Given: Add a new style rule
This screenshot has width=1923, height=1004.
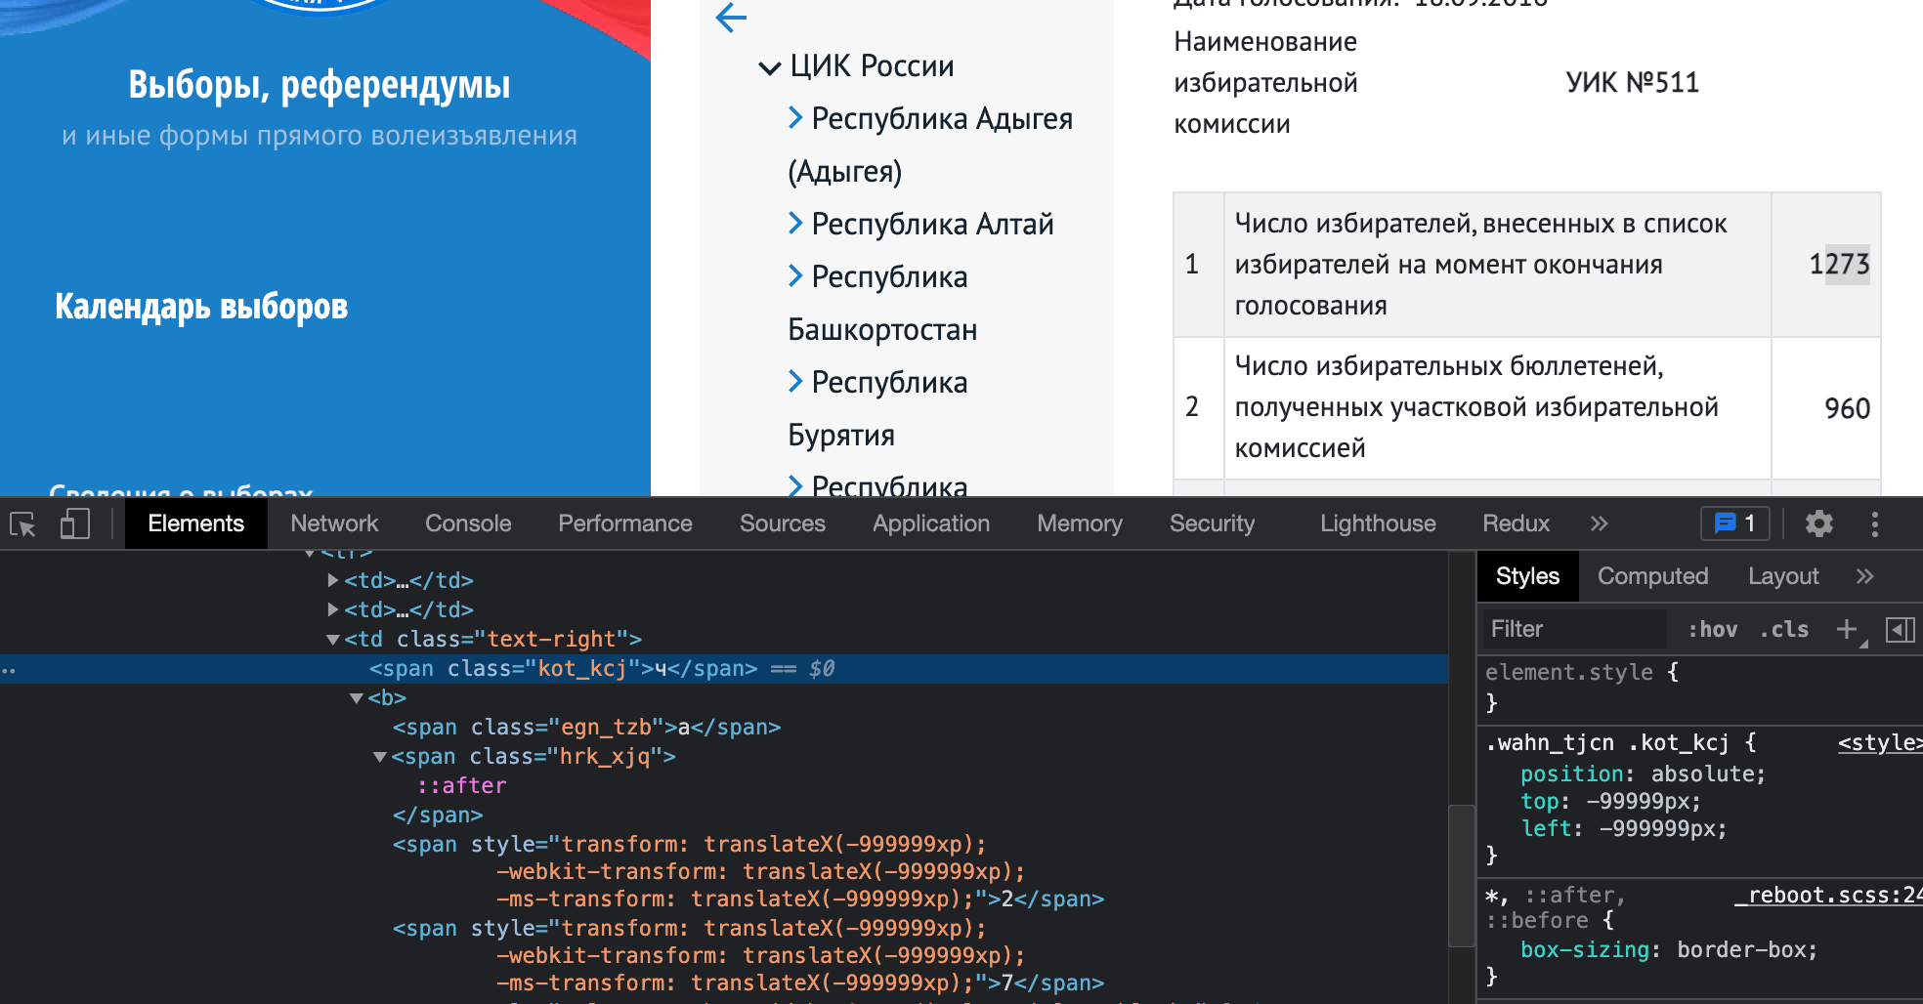Looking at the screenshot, I should 1846,629.
